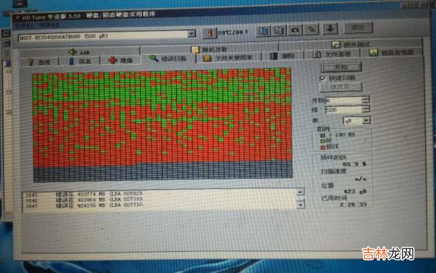Switch to the 文件夹使用率 tab
Viewport: 436px width, 273px height.
228,57
